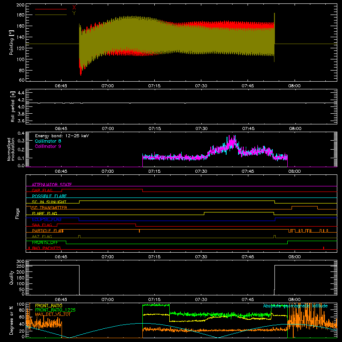342x342 pixels.
Task: Click the Quality axis title
Action: [x=12, y=277]
